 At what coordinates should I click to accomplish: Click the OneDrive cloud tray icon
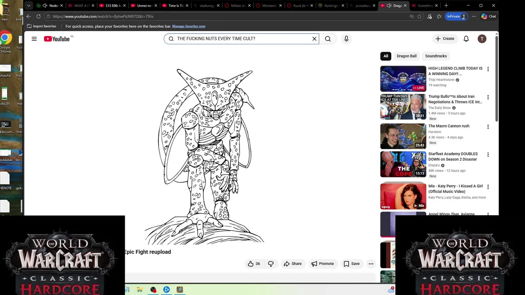tap(390, 290)
